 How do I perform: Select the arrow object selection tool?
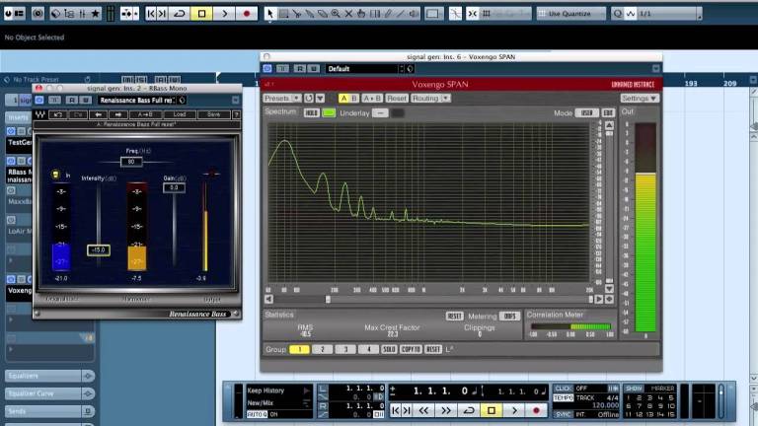coord(269,14)
